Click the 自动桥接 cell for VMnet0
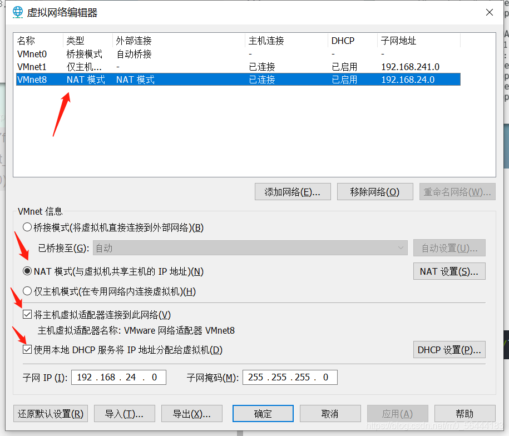Viewport: 509px width, 436px height. (x=134, y=54)
